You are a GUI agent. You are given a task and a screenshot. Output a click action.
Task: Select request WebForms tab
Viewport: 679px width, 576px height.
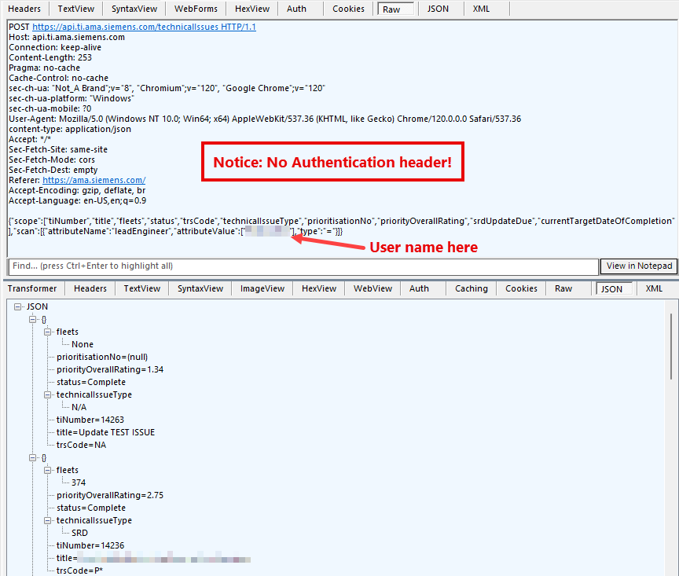[196, 9]
